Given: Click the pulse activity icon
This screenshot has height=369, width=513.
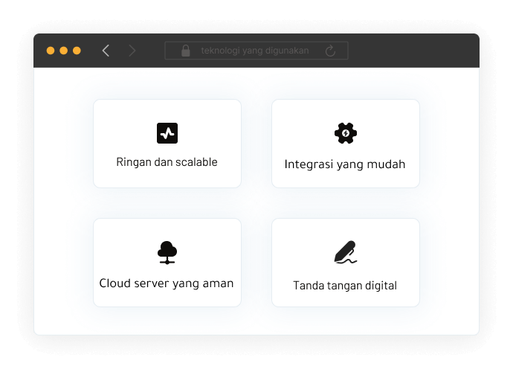Looking at the screenshot, I should pos(167,133).
